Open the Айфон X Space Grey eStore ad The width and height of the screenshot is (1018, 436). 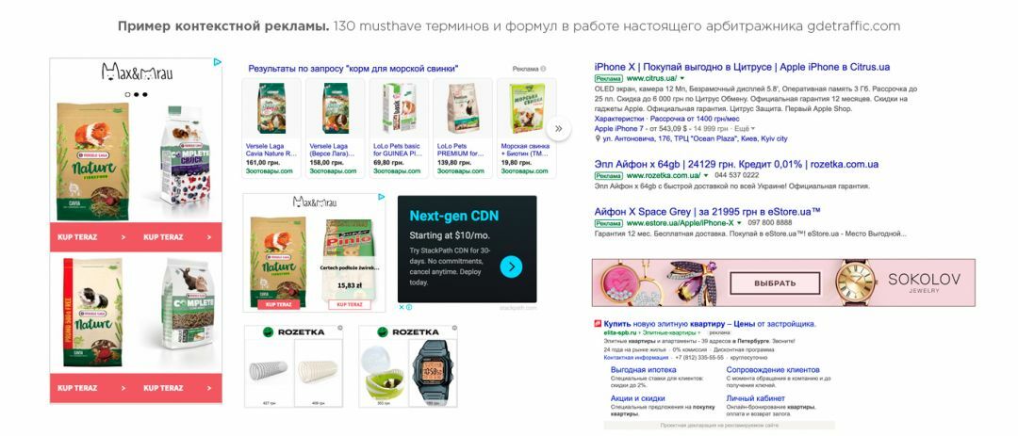point(708,212)
